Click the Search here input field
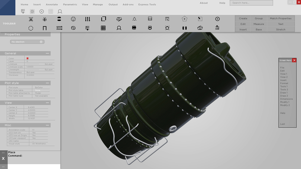 pos(251,3)
